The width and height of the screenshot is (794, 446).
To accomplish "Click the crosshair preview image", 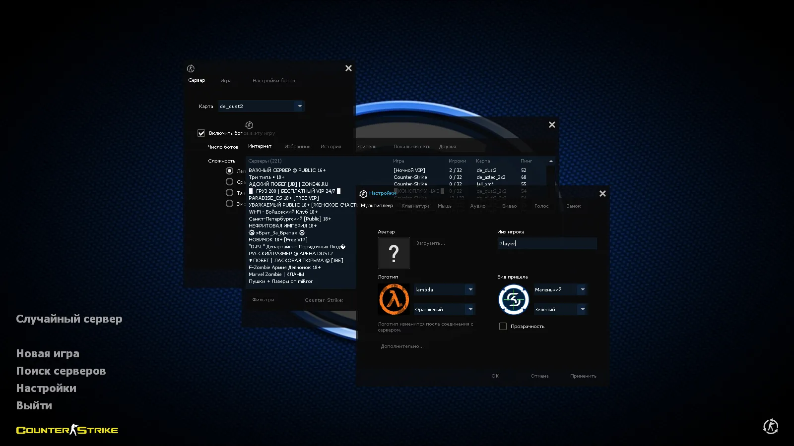I will [x=513, y=299].
